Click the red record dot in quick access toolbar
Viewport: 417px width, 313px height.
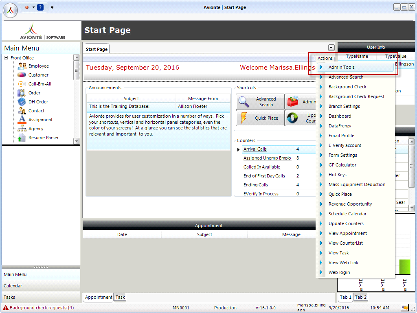click(27, 7)
